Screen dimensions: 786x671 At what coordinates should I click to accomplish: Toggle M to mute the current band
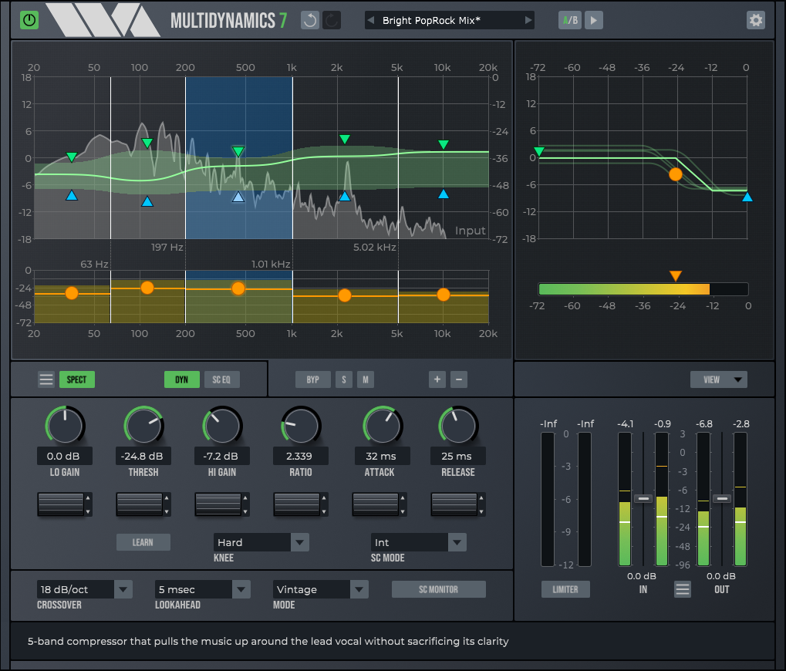pos(364,379)
